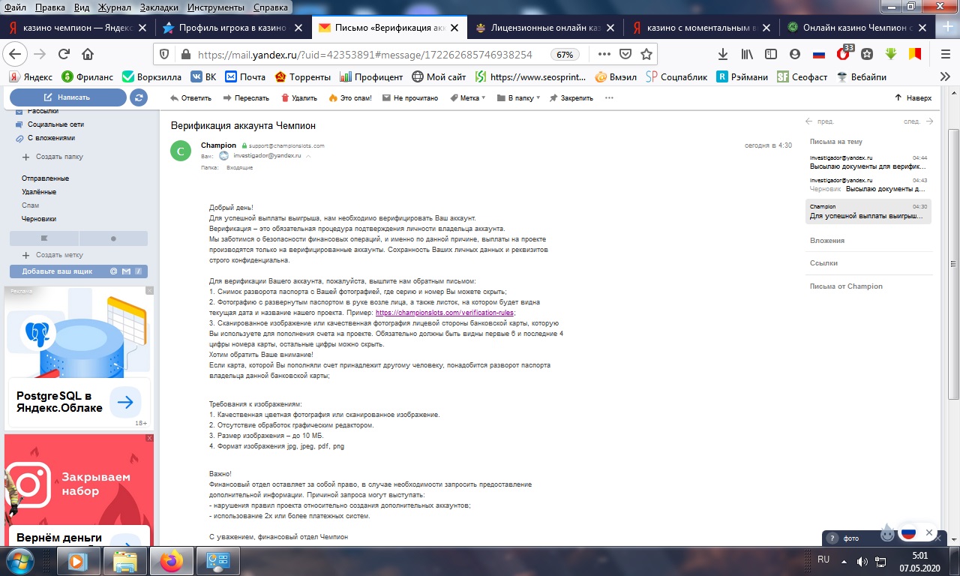Screen dimensions: 960x576
Task: Open the Спам folder
Action: point(30,205)
